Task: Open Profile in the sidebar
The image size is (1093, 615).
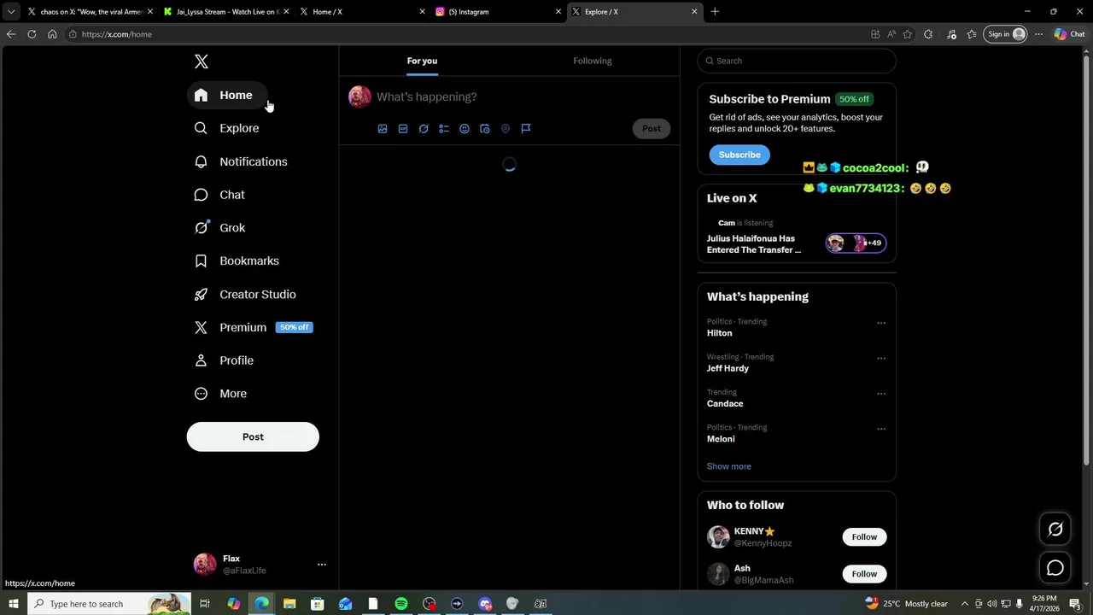Action: (225, 360)
